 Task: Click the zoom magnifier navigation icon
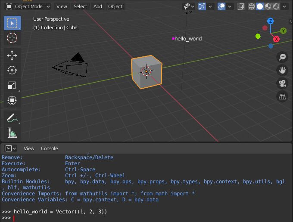(282, 57)
